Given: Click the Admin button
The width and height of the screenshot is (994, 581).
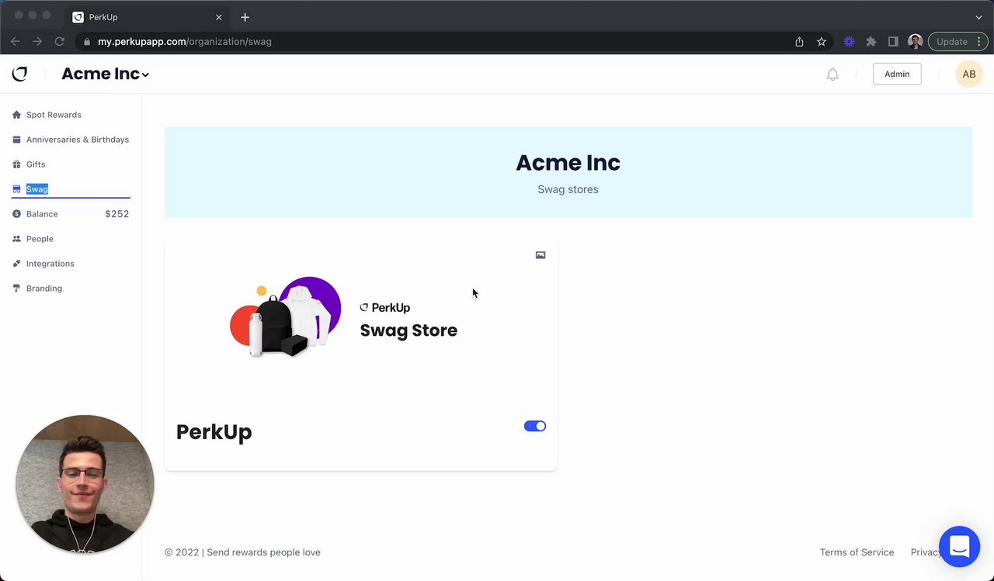Looking at the screenshot, I should coord(897,74).
